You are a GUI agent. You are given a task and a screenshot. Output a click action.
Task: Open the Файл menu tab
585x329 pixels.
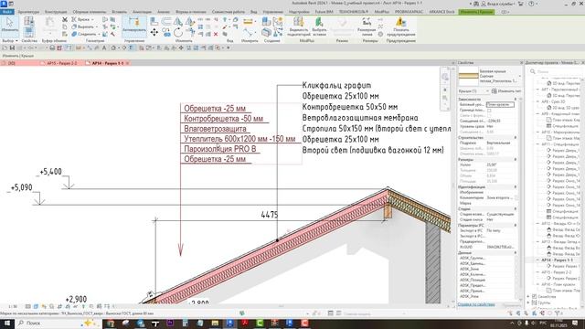pos(7,12)
